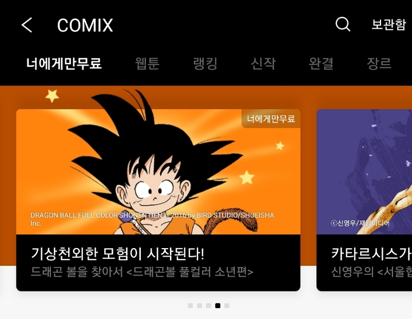The image size is (412, 319).
Task: Tap the 너에게만무료 badge on banner
Action: (x=271, y=119)
